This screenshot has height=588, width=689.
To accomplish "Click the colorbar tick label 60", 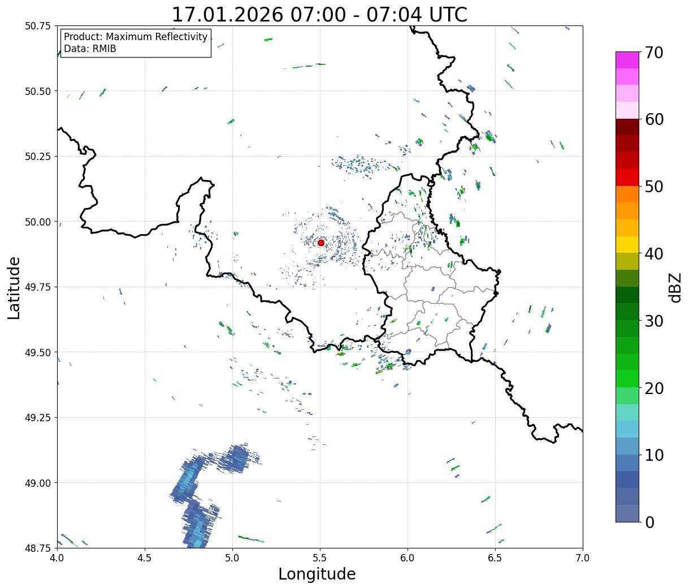I will click(653, 119).
